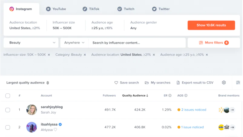The height and width of the screenshot is (137, 243).
Task: Select the itsahlyssa row checkbox
Action: coord(8,127)
